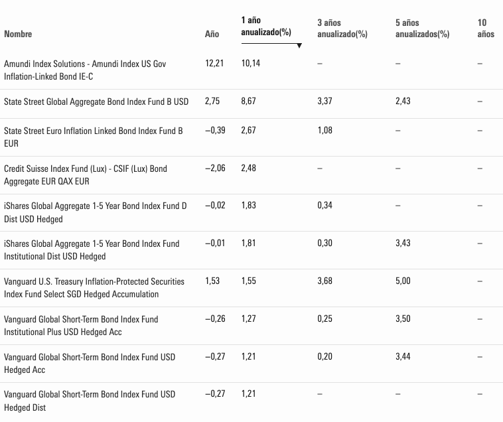Click the 5,00 five-year return value
The height and width of the screenshot is (422, 503).
click(403, 281)
